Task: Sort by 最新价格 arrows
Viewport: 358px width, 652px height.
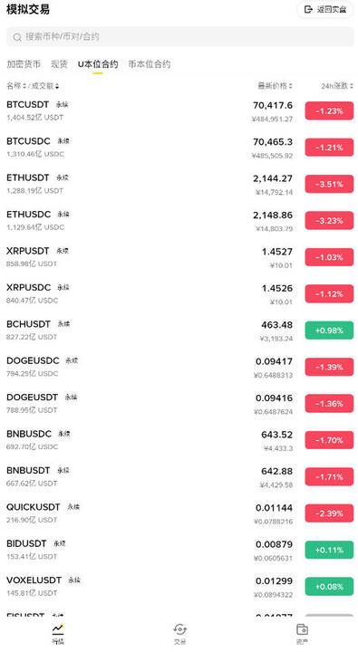Action: tap(290, 86)
